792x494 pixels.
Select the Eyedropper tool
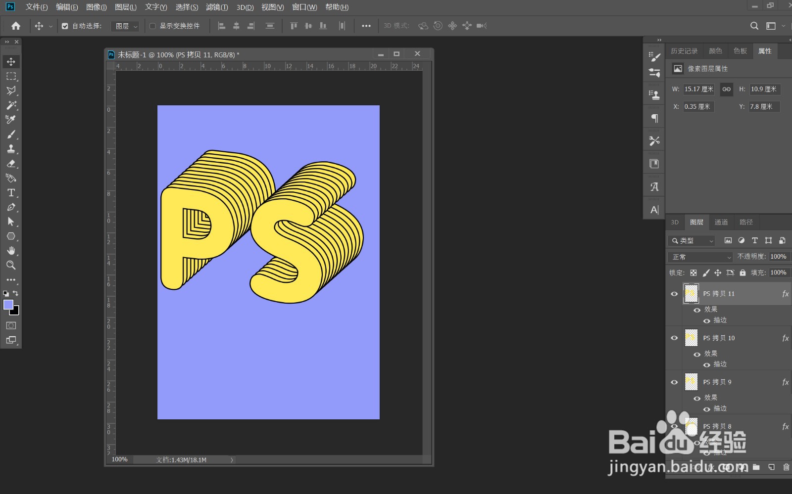[11, 120]
